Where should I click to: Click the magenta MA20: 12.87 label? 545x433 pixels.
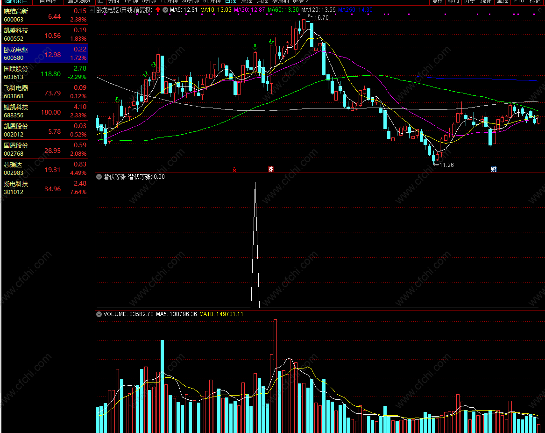tap(249, 10)
